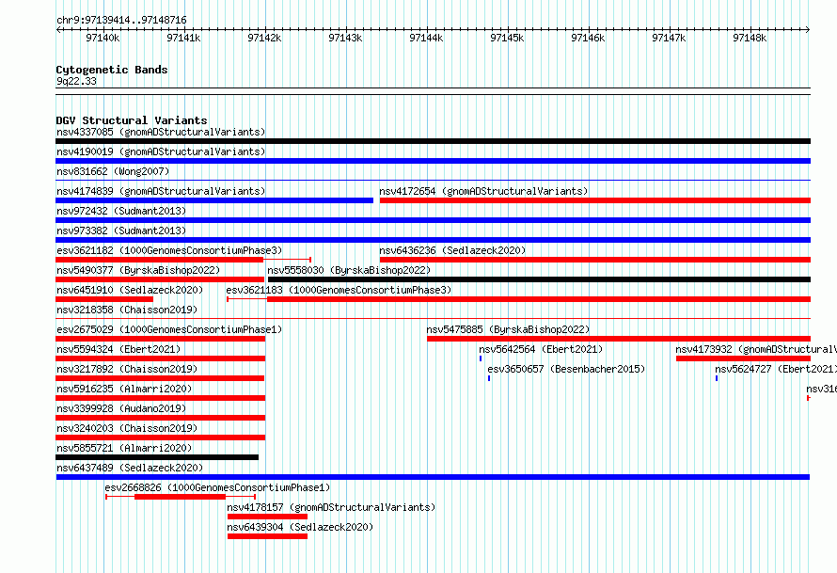Click nsv5558030 (ByrskaBishop2022) label
The image size is (837, 573).
(349, 270)
